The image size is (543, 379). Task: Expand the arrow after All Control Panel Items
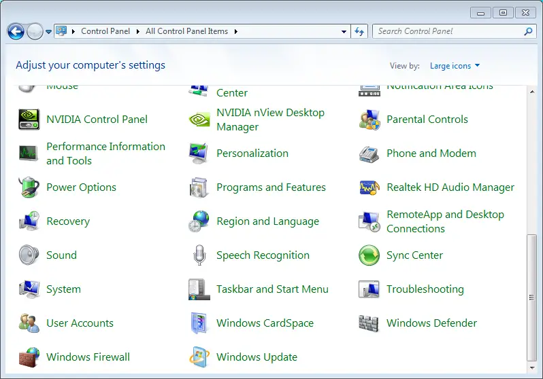236,31
